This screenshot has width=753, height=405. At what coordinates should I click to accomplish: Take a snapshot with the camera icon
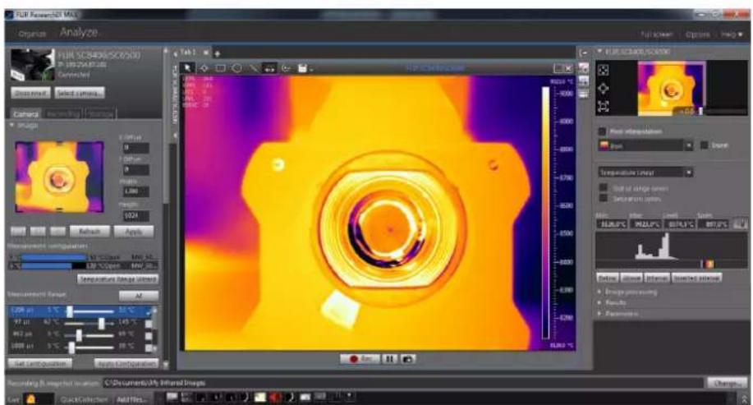tap(408, 359)
